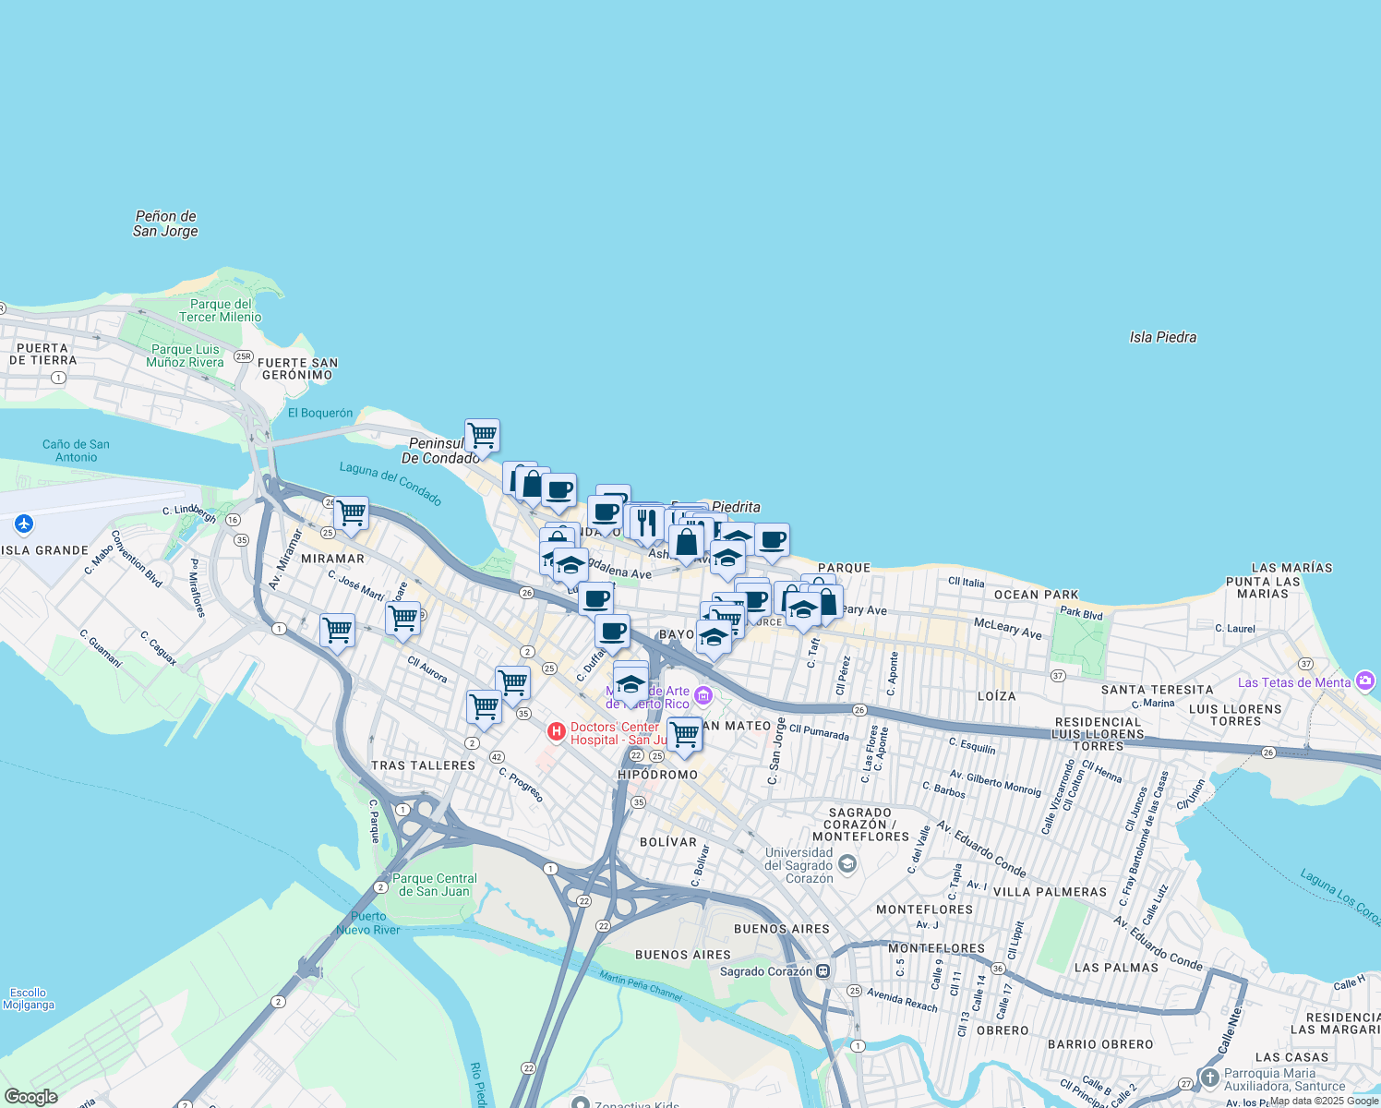Click the purple Museo de Arte de Puerto Rico icon
The image size is (1381, 1108).
click(703, 695)
